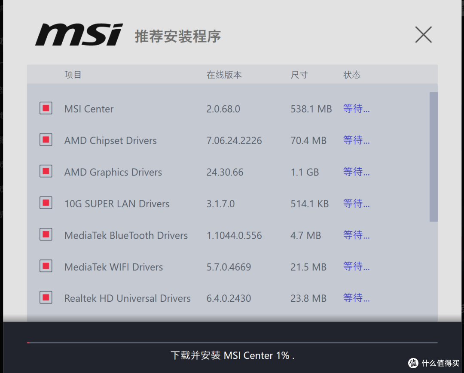The image size is (464, 373).
Task: Deselect the MediaTek WIFI Drivers checkbox
Action: 46,266
